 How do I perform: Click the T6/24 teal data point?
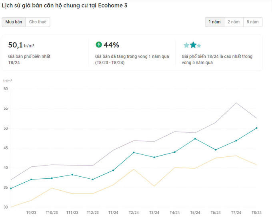coord(216,150)
